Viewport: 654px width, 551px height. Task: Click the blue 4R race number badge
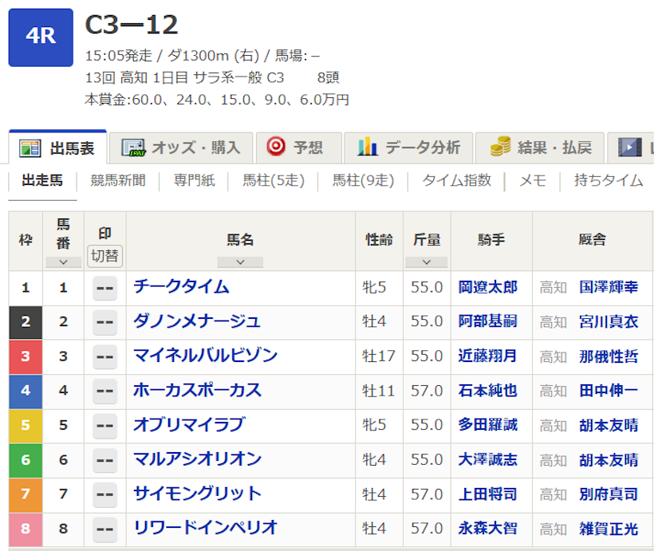[41, 37]
